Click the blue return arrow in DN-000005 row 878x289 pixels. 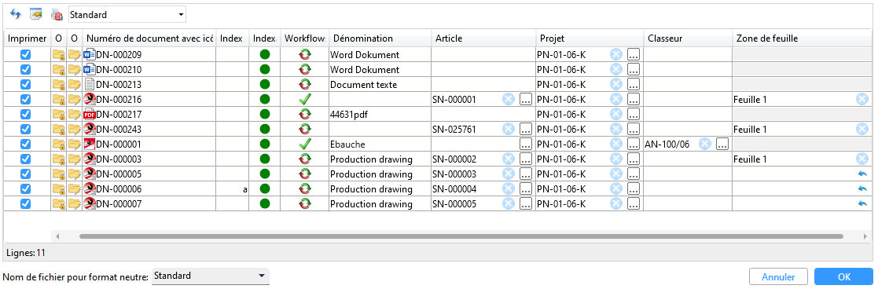click(862, 174)
